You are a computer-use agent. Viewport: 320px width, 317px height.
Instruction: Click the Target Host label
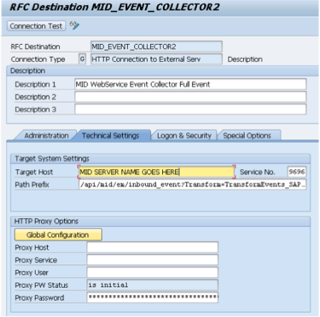[34, 172]
